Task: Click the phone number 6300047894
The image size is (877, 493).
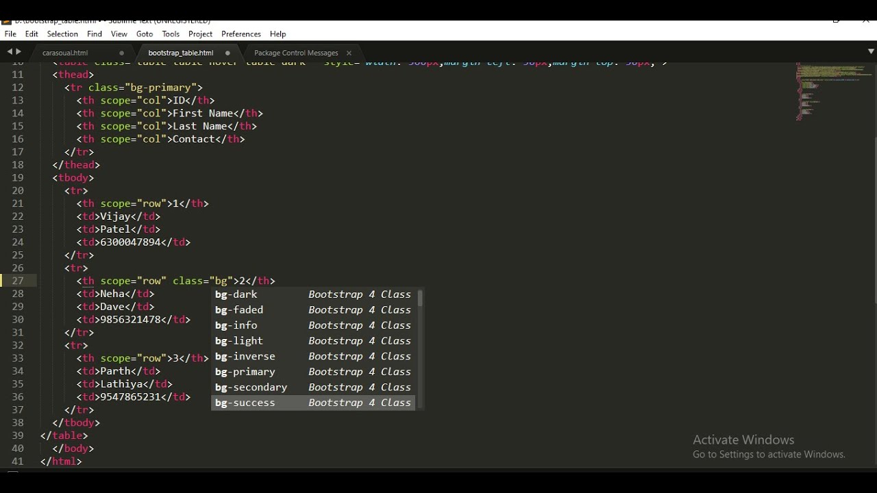Action: coord(130,242)
